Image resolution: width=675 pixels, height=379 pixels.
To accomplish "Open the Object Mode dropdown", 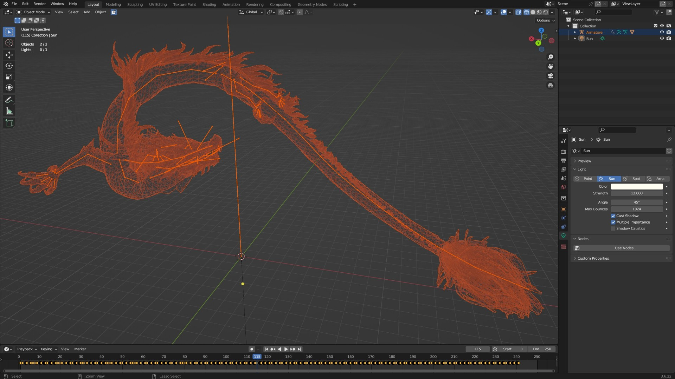I will (33, 12).
